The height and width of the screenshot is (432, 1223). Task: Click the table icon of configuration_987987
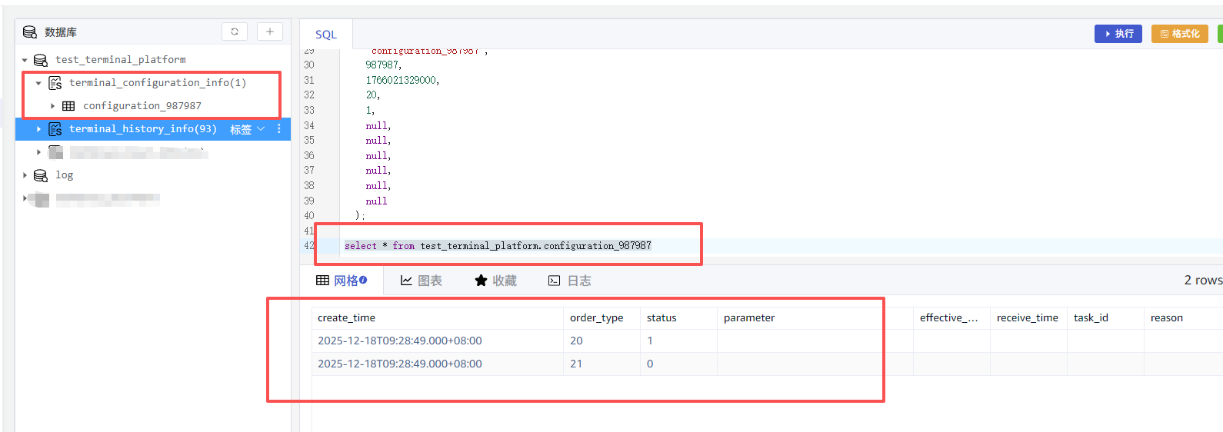pos(68,106)
